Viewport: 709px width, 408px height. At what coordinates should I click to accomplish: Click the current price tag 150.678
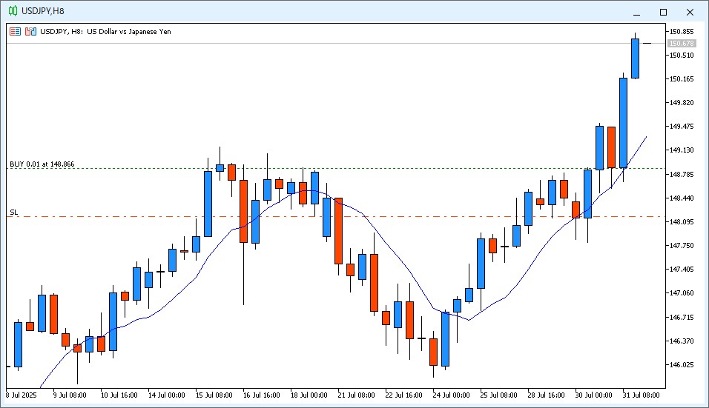tap(682, 44)
